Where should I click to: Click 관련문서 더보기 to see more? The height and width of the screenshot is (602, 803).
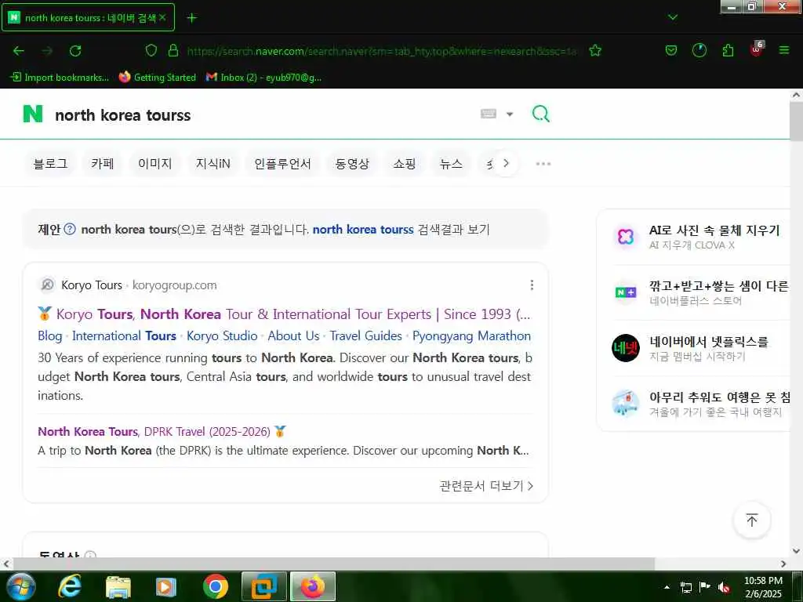486,486
